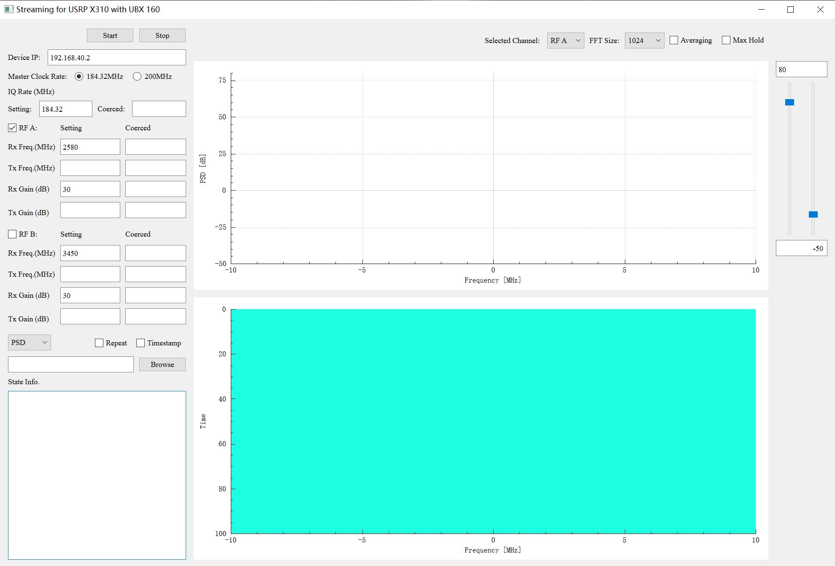Click the file path field beside Browse
The height and width of the screenshot is (566, 835).
coord(70,364)
